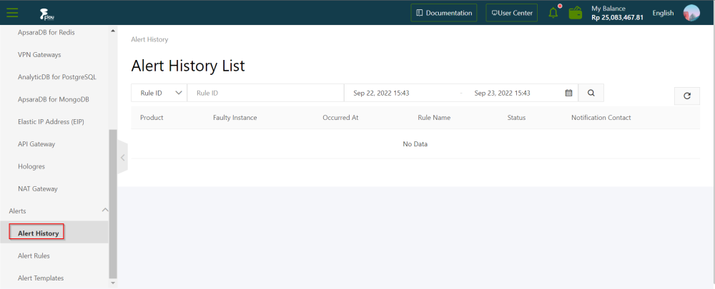Open the green wallet balance icon
Screen dimensions: 715x289
(576, 13)
